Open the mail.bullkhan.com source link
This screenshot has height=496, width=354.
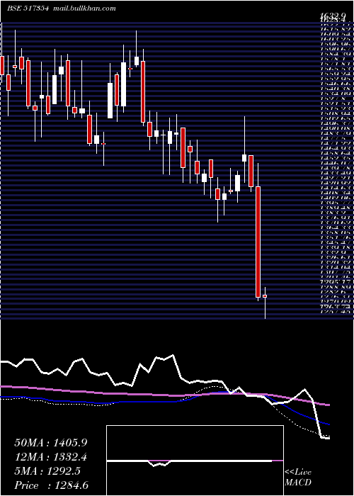point(84,9)
